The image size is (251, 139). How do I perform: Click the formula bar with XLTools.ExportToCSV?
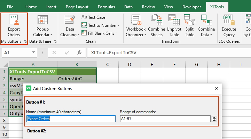click(169, 53)
